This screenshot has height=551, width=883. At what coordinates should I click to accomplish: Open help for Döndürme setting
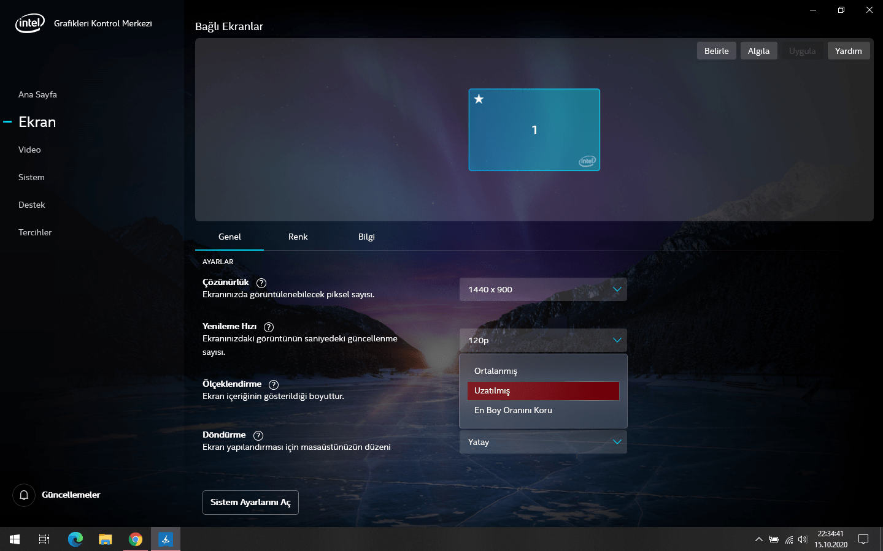coord(258,435)
